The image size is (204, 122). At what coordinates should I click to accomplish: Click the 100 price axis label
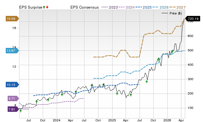click(x=190, y=108)
